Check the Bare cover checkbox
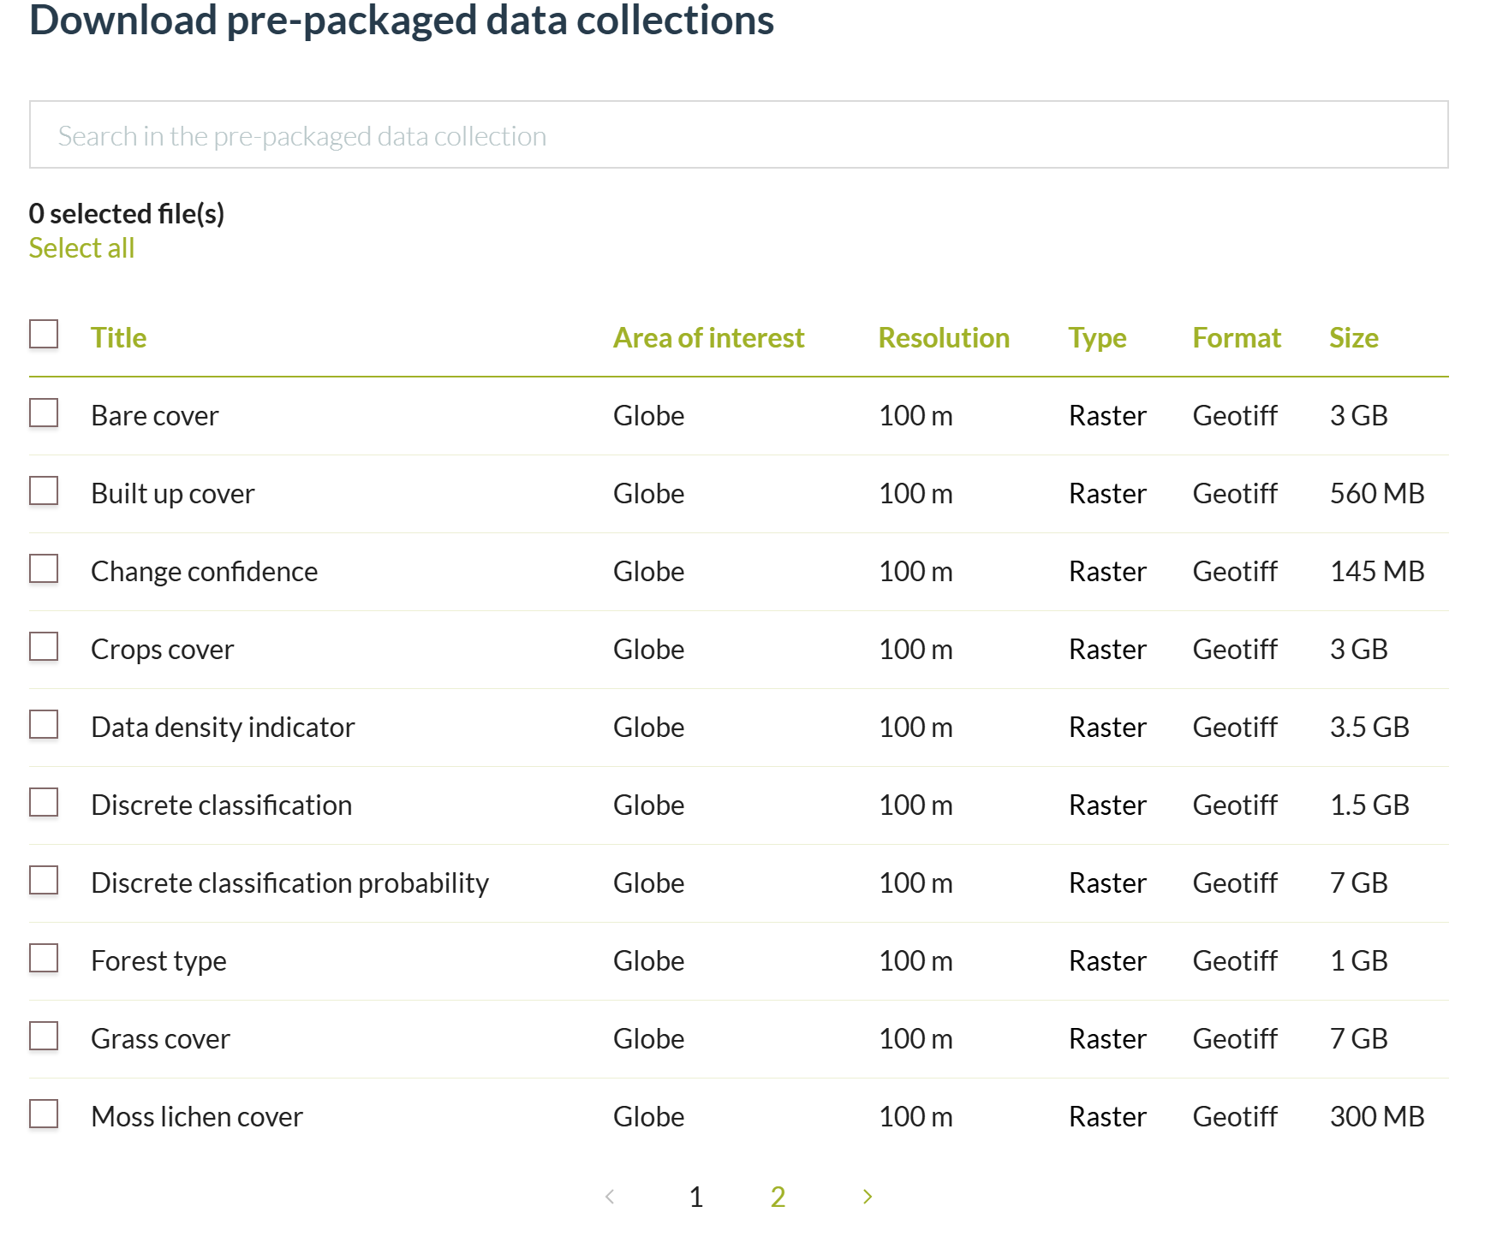Viewport: 1485px width, 1236px height. tap(44, 413)
